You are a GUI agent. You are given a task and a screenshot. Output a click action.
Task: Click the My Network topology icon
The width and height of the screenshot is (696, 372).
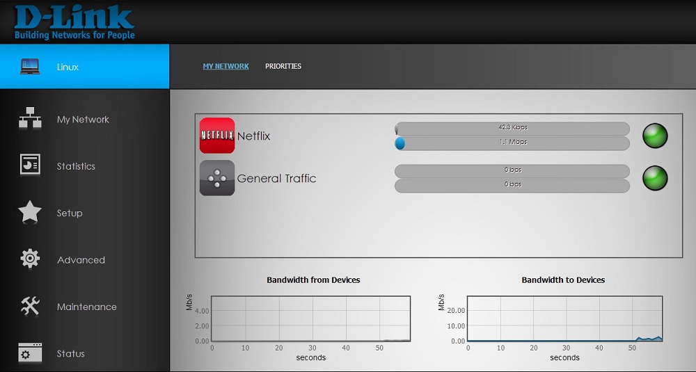point(30,118)
